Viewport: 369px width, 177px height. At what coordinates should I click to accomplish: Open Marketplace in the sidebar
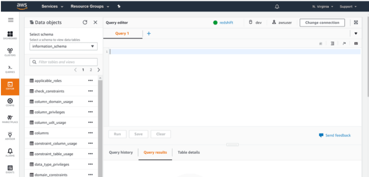tap(10, 119)
